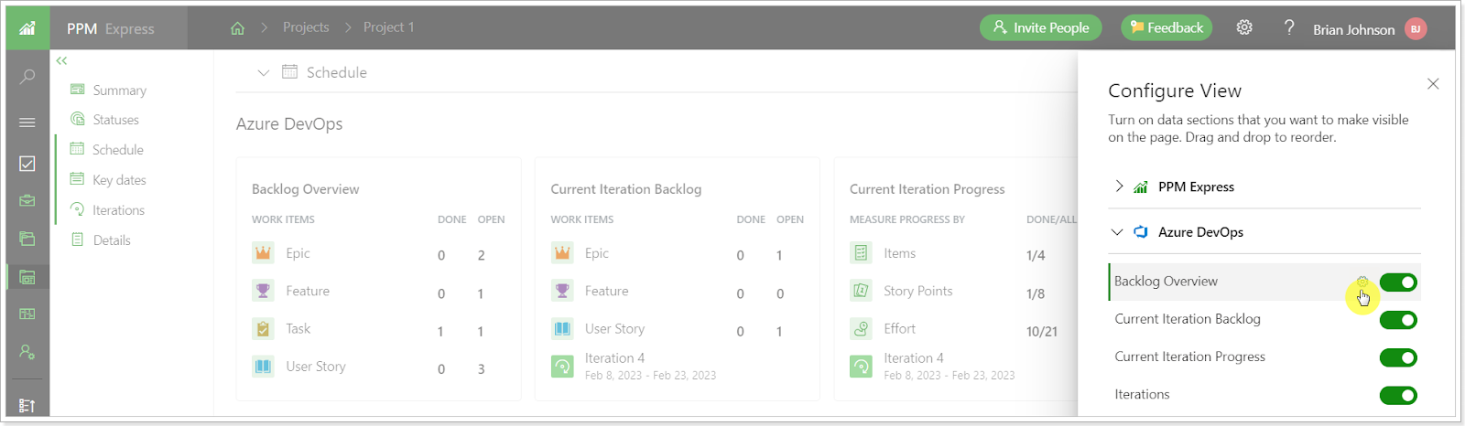The width and height of the screenshot is (1465, 426).
Task: Click the Current Iteration Progress card title
Action: point(927,189)
